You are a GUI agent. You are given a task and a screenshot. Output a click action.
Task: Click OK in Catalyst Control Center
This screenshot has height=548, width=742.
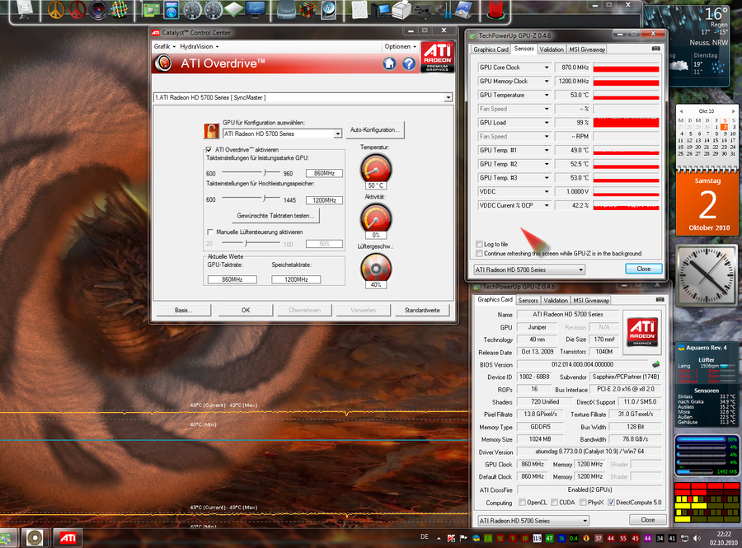pyautogui.click(x=246, y=310)
